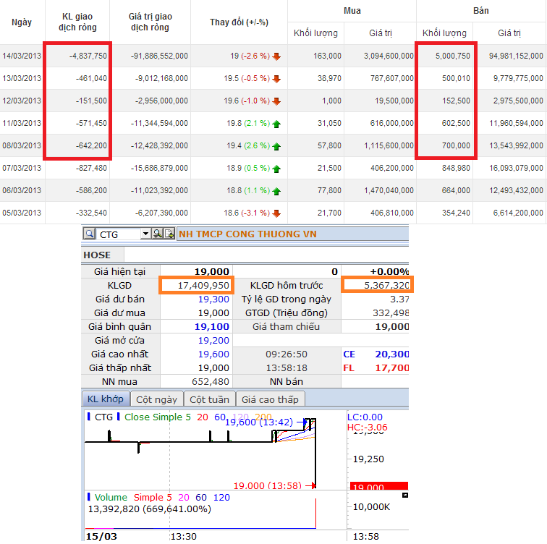This screenshot has height=544, width=547.
Task: Select the date 07/03/2013
Action: [22, 168]
